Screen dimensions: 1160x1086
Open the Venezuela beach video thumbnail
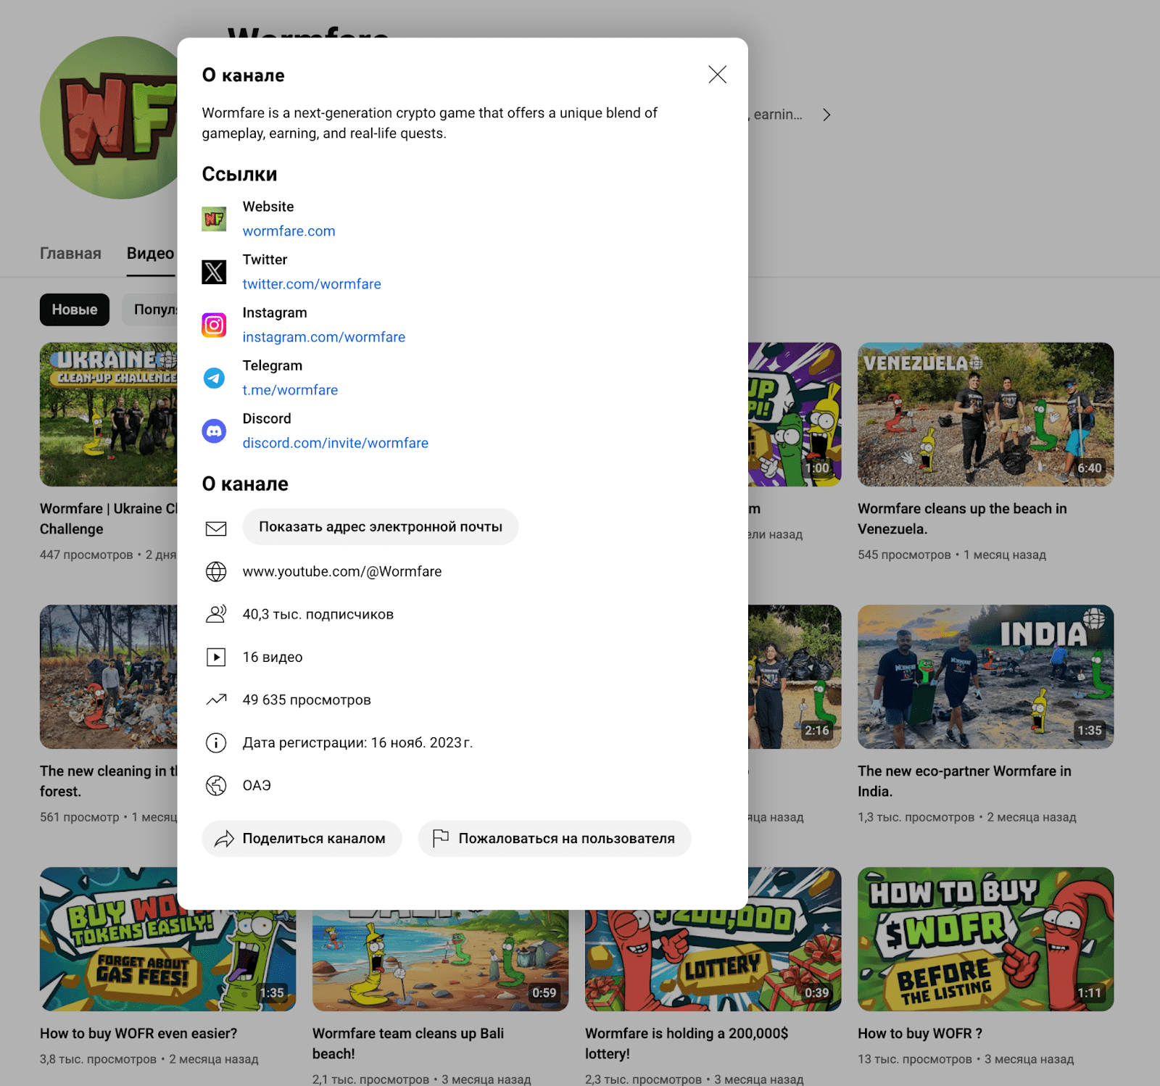coord(986,414)
